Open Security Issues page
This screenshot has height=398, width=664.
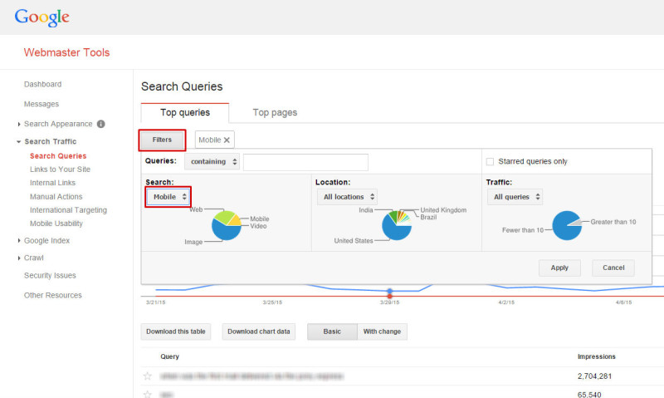click(x=50, y=276)
